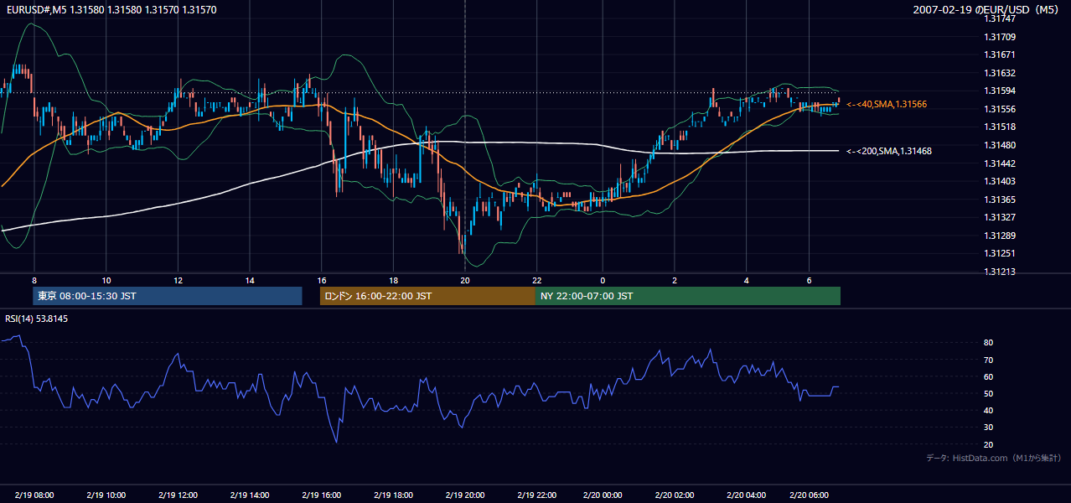Click the bottom time label 2/20 04:00

point(746,495)
